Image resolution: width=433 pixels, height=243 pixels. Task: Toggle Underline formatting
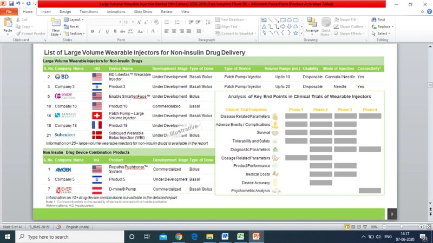tap(107, 31)
